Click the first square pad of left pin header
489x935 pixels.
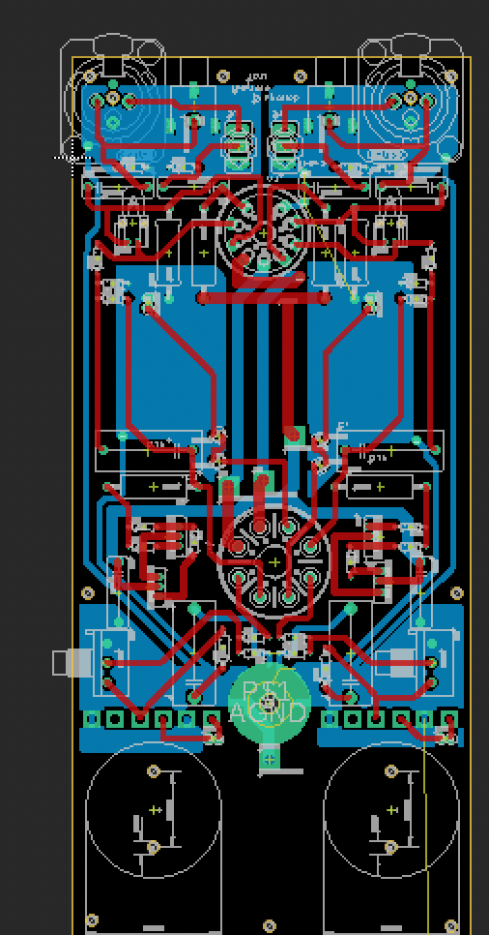click(x=91, y=720)
